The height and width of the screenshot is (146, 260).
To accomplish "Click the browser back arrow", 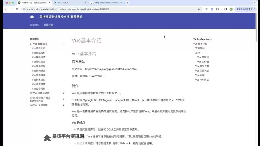I will click(x=6, y=9).
